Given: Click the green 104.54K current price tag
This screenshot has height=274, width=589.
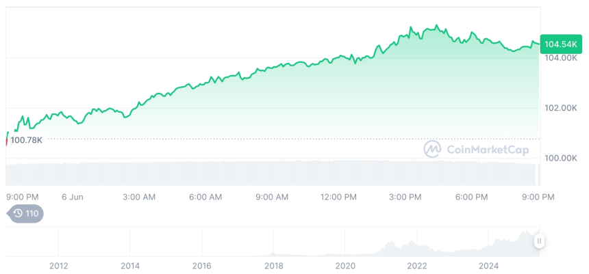Looking at the screenshot, I should click(559, 44).
